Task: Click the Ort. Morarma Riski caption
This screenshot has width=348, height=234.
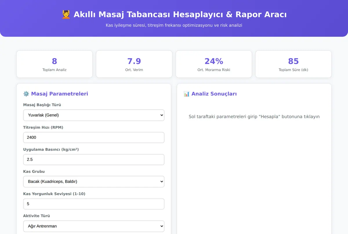Action: 214,70
